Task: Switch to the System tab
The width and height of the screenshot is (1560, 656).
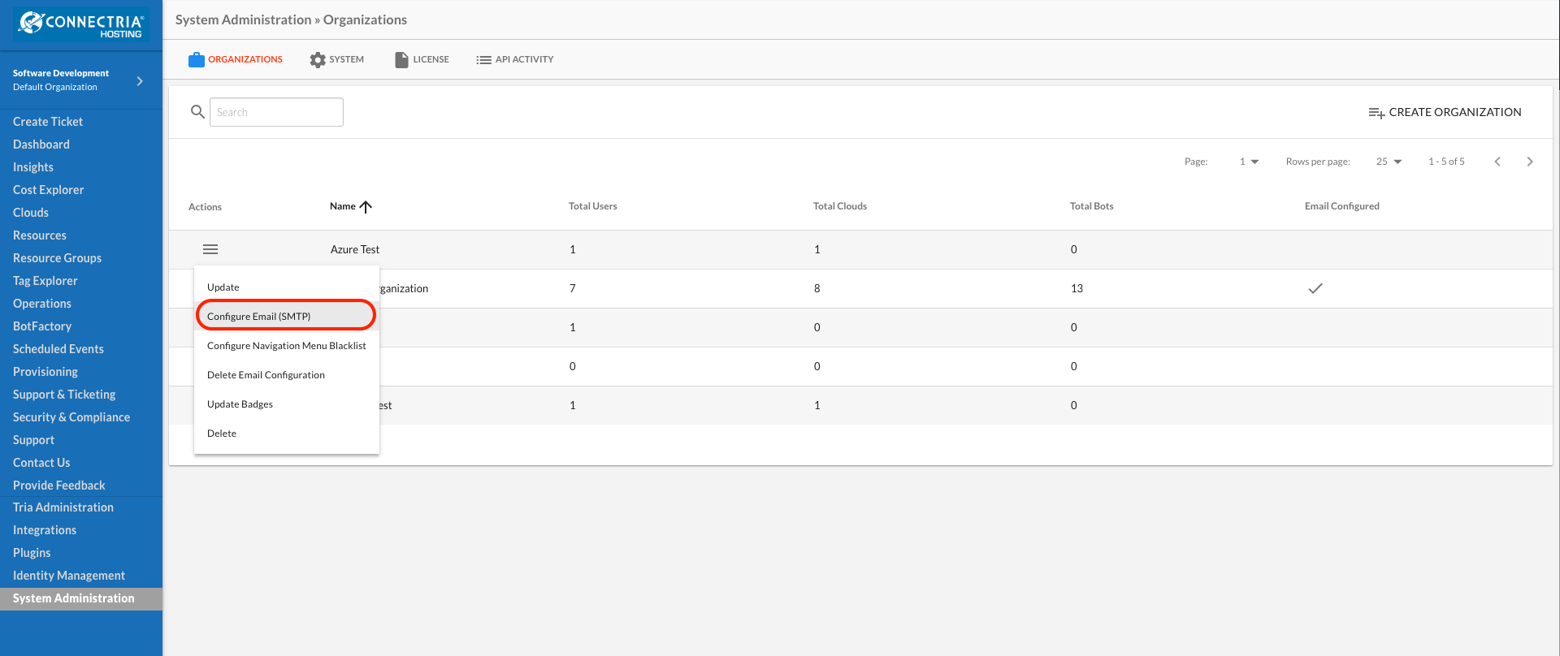Action: point(336,59)
